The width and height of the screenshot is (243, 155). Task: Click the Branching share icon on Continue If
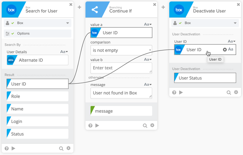tap(95, 10)
